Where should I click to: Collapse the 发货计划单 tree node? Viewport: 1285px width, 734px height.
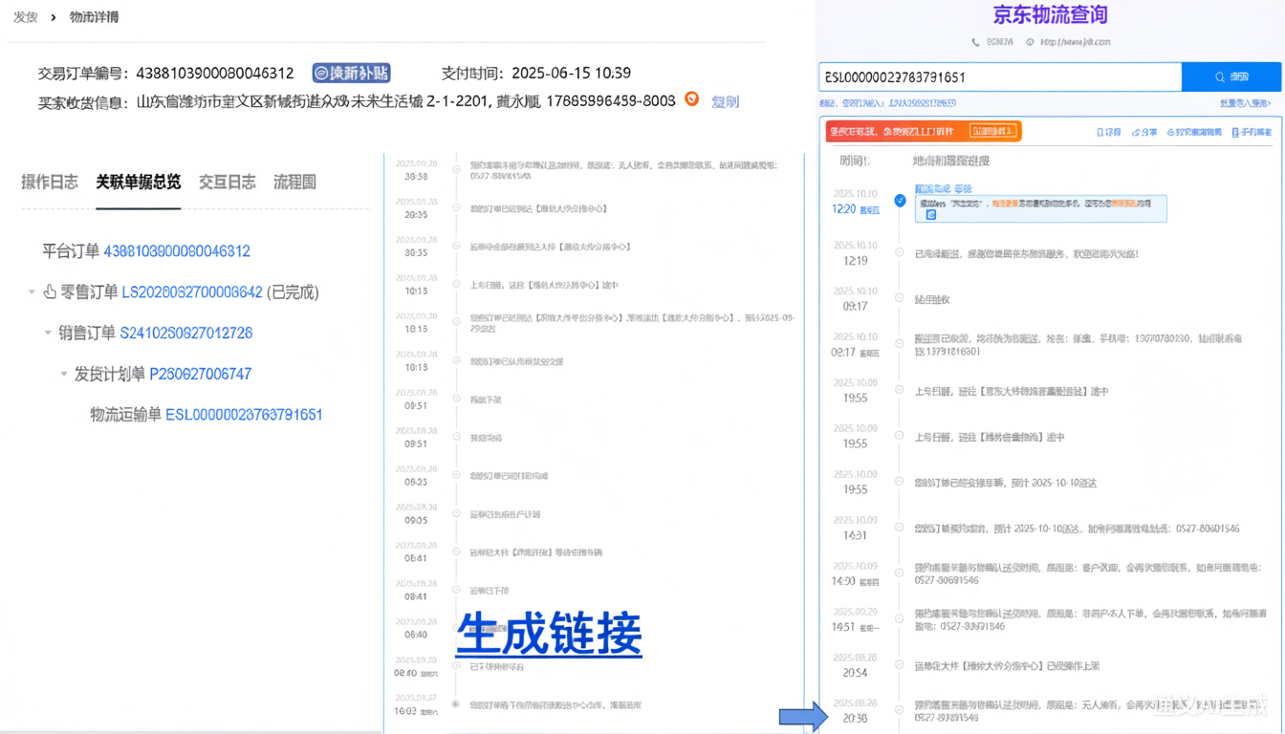click(x=64, y=375)
